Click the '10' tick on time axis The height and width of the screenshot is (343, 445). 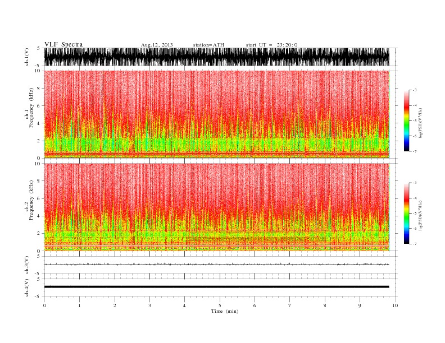pyautogui.click(x=395, y=305)
